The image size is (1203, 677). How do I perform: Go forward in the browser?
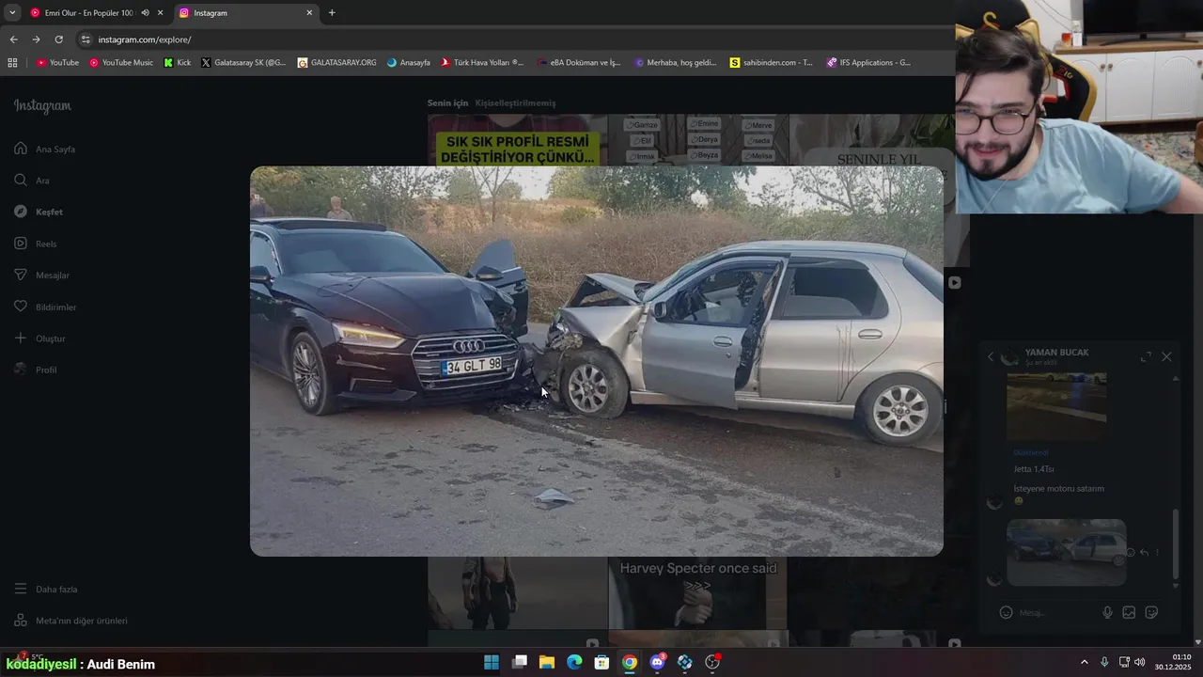click(36, 39)
